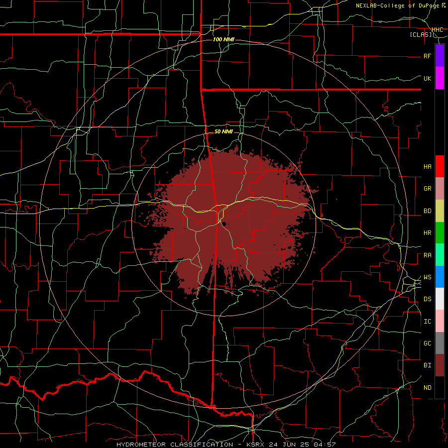Click the 50 NMI range ring label

[x=224, y=131]
